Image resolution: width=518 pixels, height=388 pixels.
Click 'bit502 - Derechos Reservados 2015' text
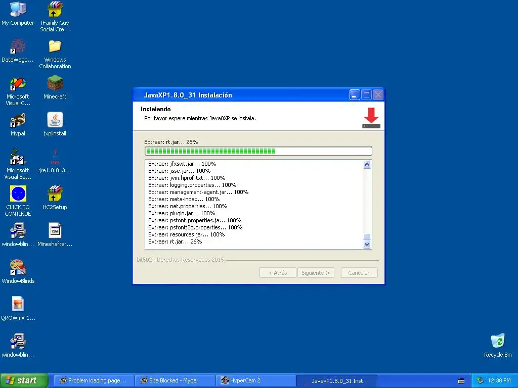point(180,260)
